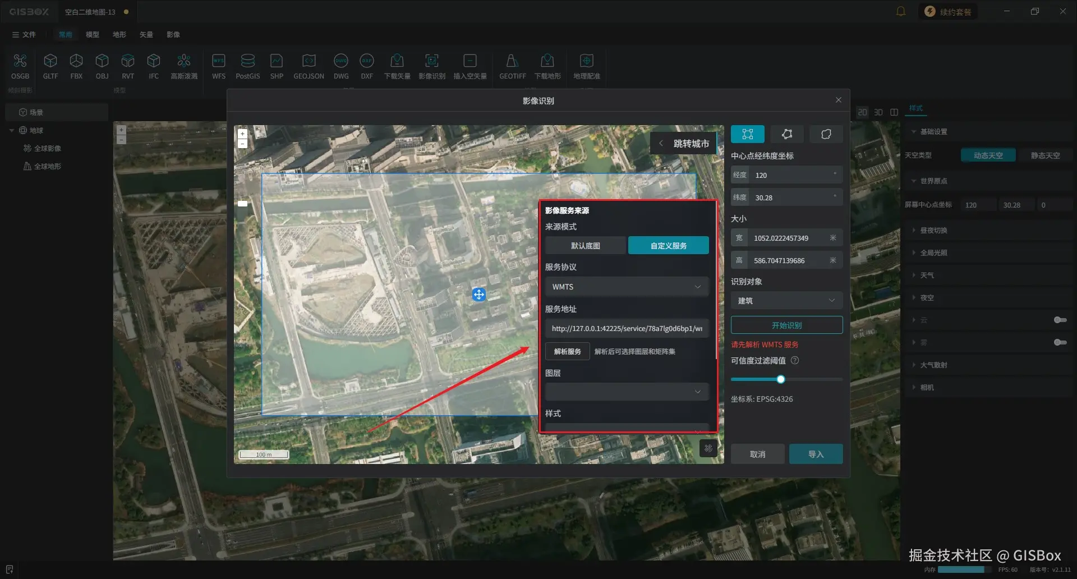Open the georeferencing tool (地理配准)
The width and height of the screenshot is (1077, 579).
[587, 66]
